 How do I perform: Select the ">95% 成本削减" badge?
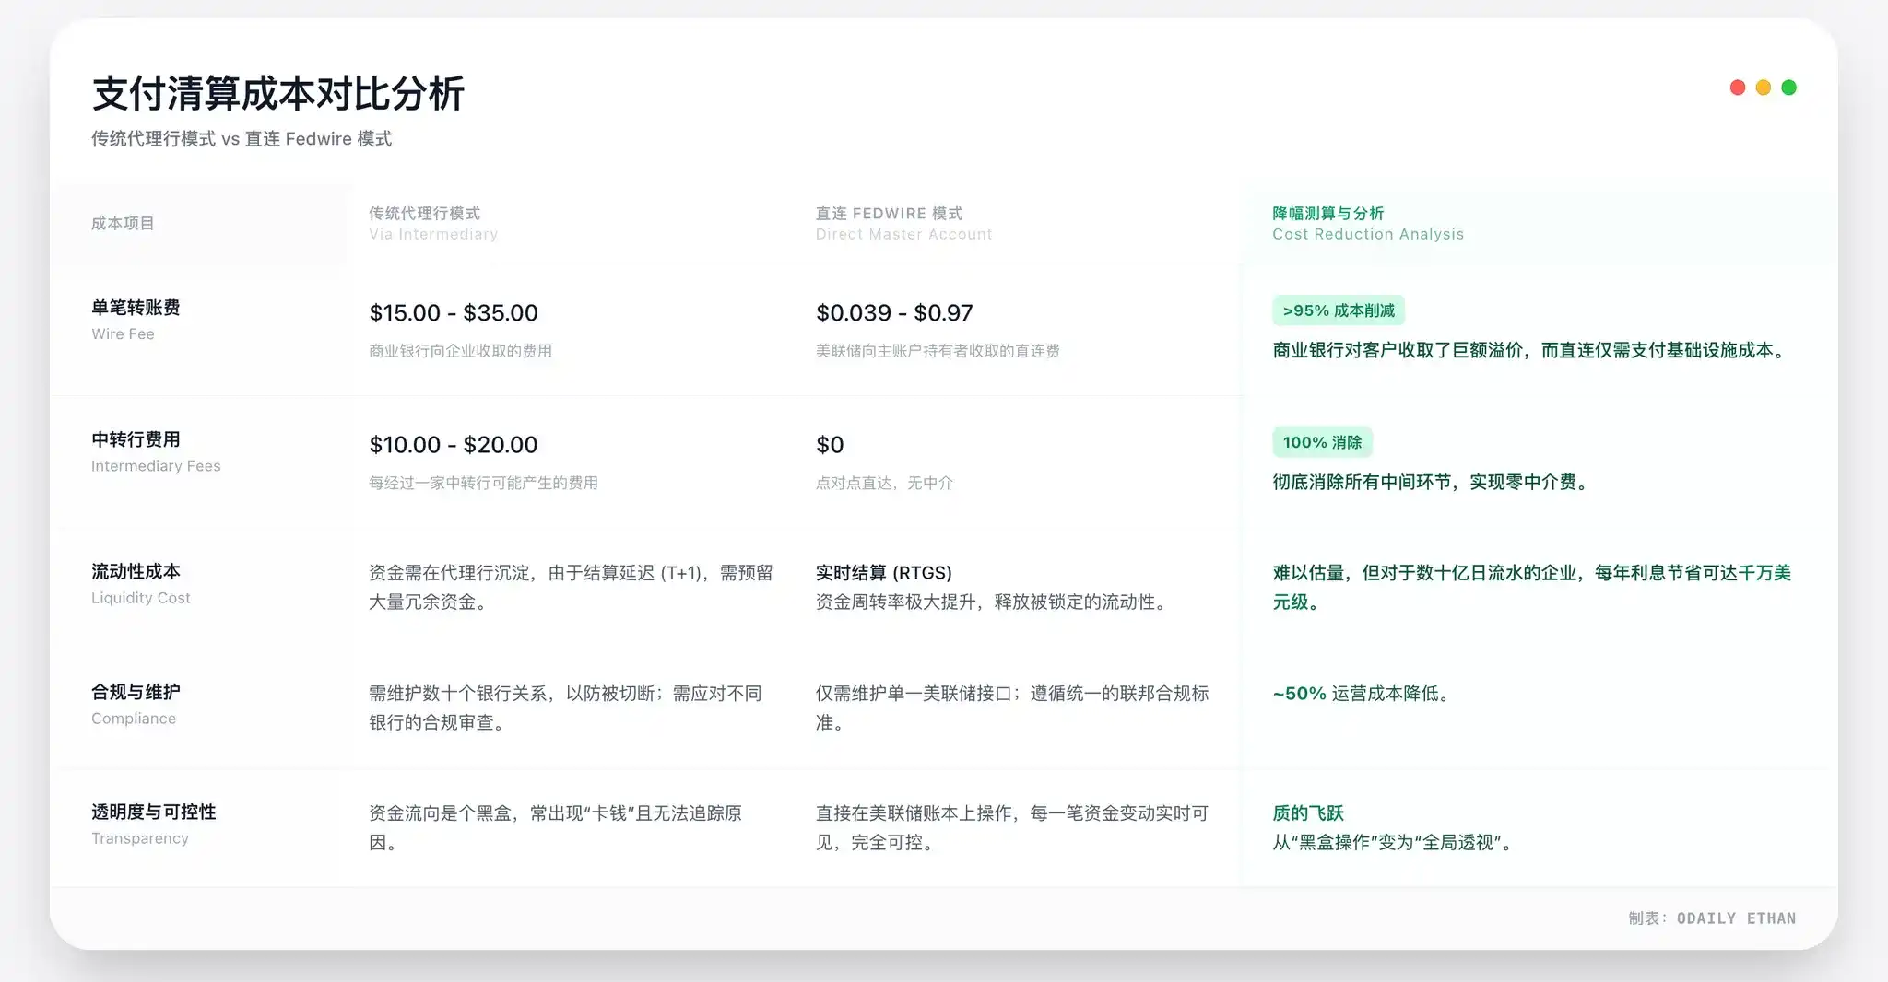pos(1339,310)
